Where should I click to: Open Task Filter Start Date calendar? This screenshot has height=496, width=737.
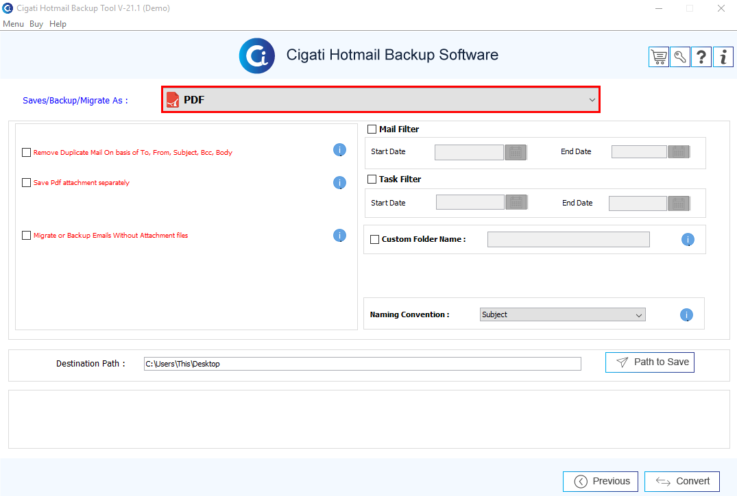(516, 202)
